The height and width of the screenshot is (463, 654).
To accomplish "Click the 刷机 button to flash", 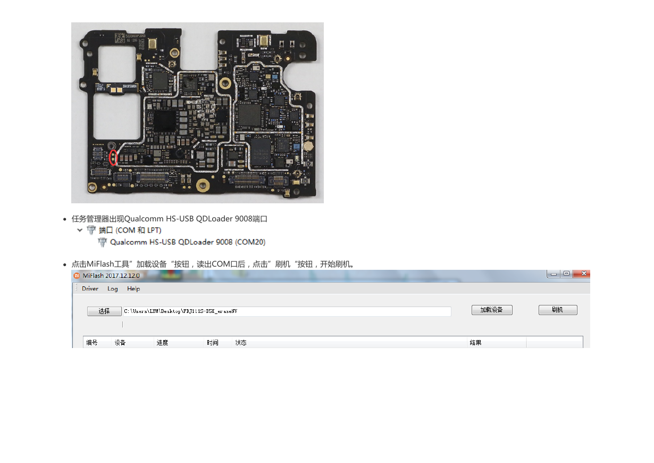I will [x=558, y=310].
